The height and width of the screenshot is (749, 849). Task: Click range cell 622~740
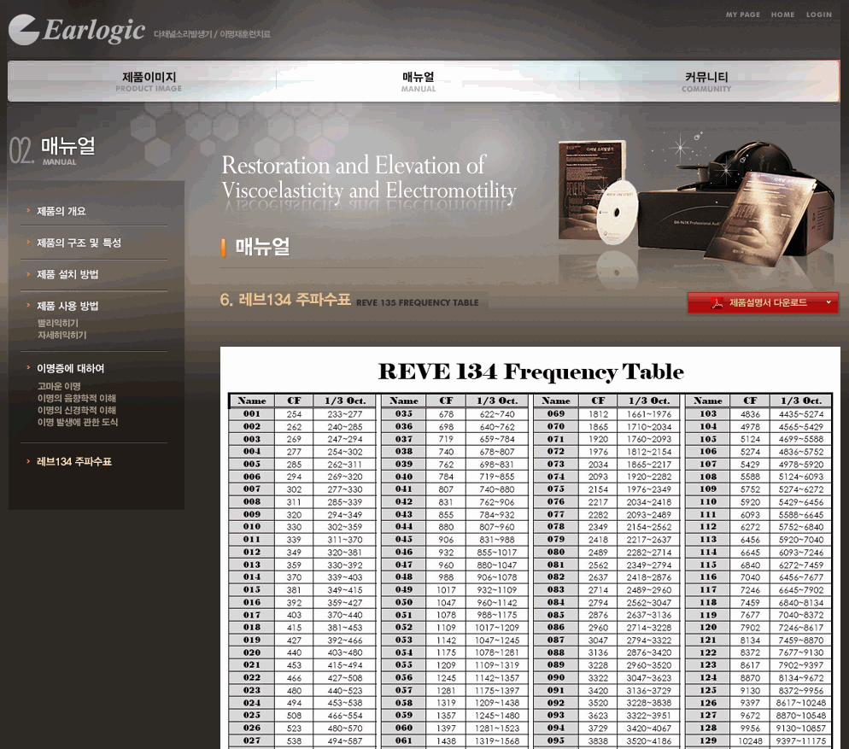click(x=497, y=414)
